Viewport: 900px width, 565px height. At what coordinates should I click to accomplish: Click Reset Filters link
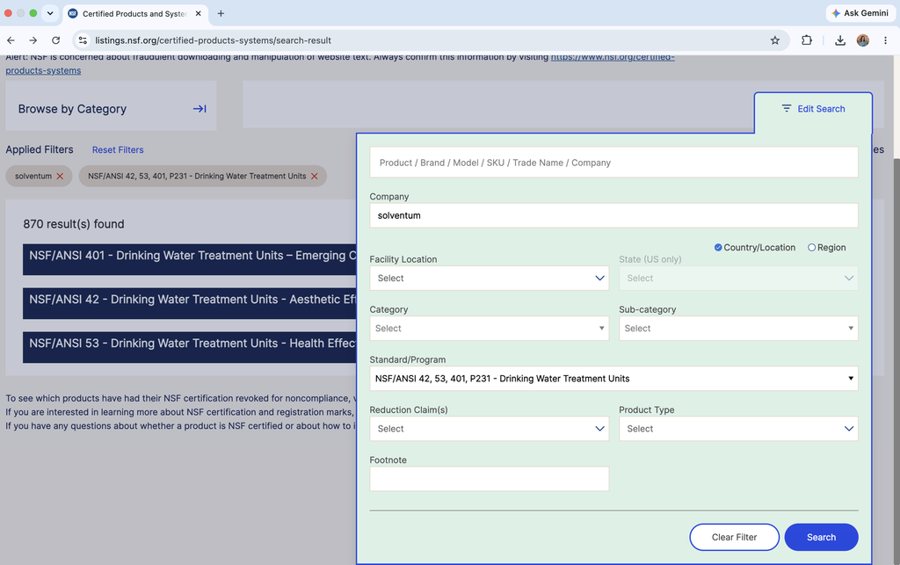pyautogui.click(x=118, y=149)
